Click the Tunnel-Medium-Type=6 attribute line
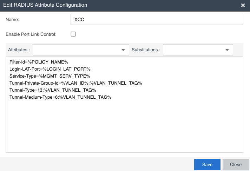Viewport: 250px width, 171px height. (x=60, y=97)
